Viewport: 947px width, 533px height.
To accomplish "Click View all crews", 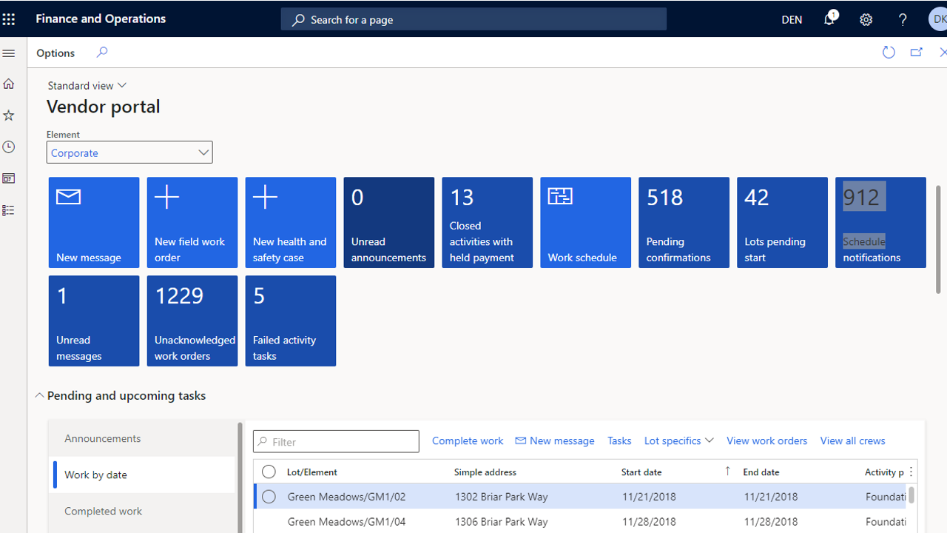I will pos(853,440).
